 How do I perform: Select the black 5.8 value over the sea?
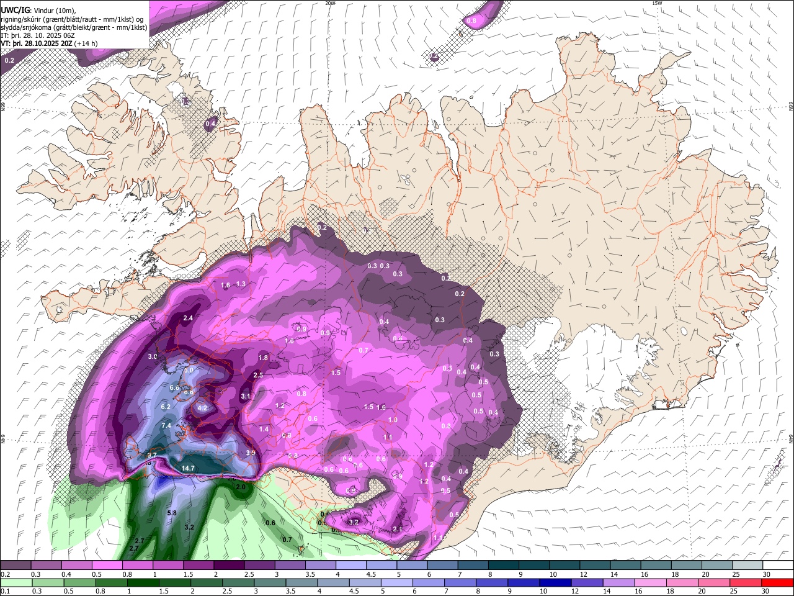tap(172, 513)
